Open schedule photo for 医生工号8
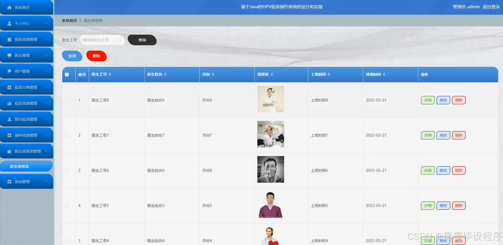The width and height of the screenshot is (503, 245). coord(271,99)
